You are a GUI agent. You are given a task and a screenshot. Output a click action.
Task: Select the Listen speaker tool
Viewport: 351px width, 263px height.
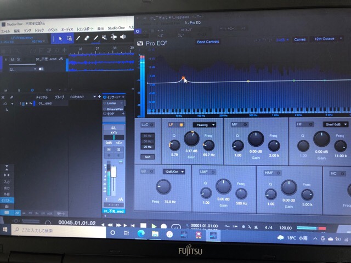click(x=123, y=37)
